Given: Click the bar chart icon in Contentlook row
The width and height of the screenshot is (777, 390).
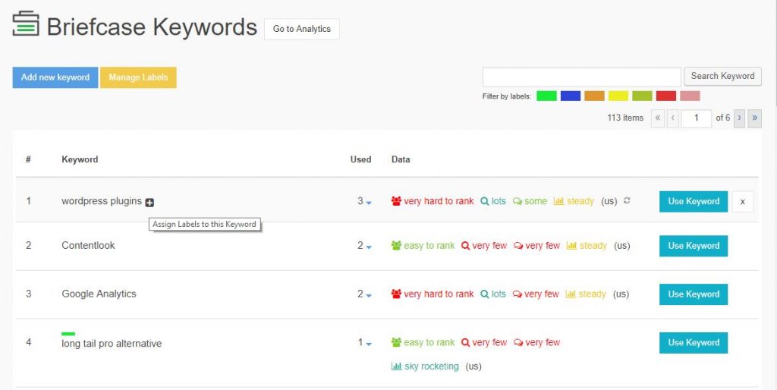Looking at the screenshot, I should click(571, 245).
